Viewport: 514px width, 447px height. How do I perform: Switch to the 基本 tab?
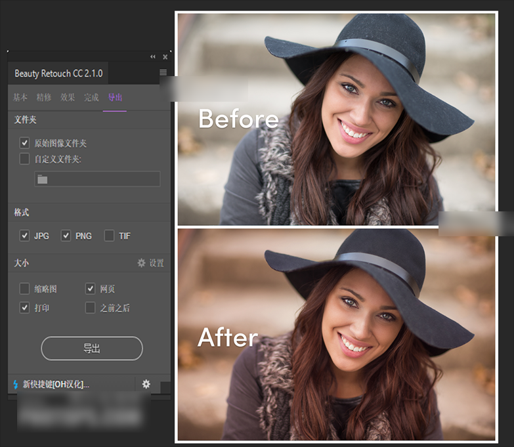tap(20, 98)
